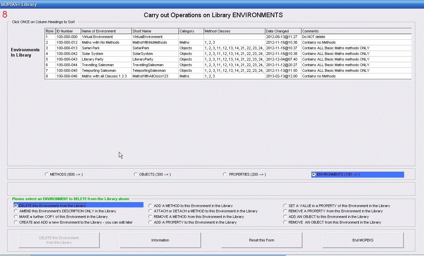424x256 pixels.
Task: Choose REMOVE AN OBJECT from this Environment option
Action: 285,222
